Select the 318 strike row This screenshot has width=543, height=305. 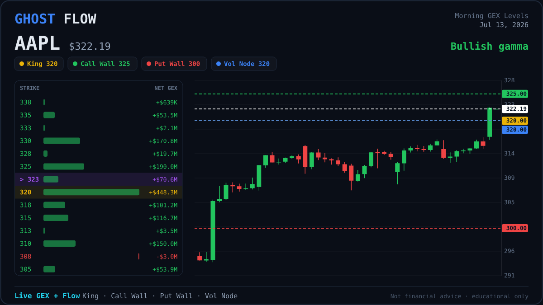(99, 205)
